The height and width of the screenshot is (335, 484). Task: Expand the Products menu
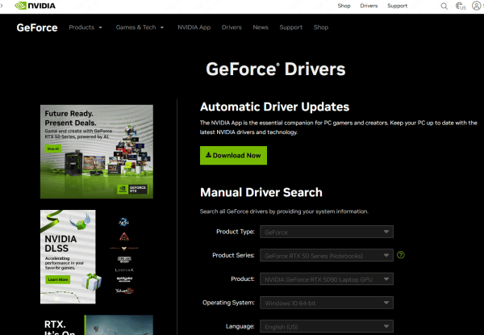(x=86, y=27)
